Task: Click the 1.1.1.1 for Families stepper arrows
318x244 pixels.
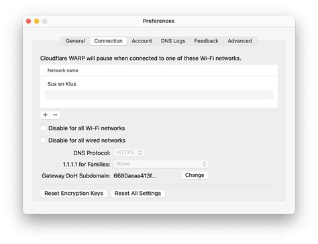Action: pos(204,164)
